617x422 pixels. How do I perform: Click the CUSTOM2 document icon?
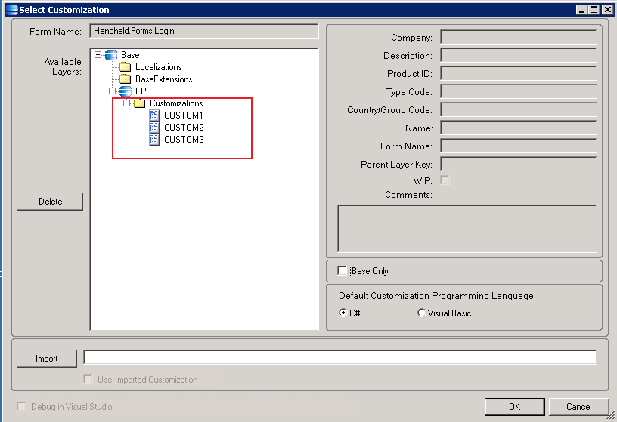click(154, 128)
